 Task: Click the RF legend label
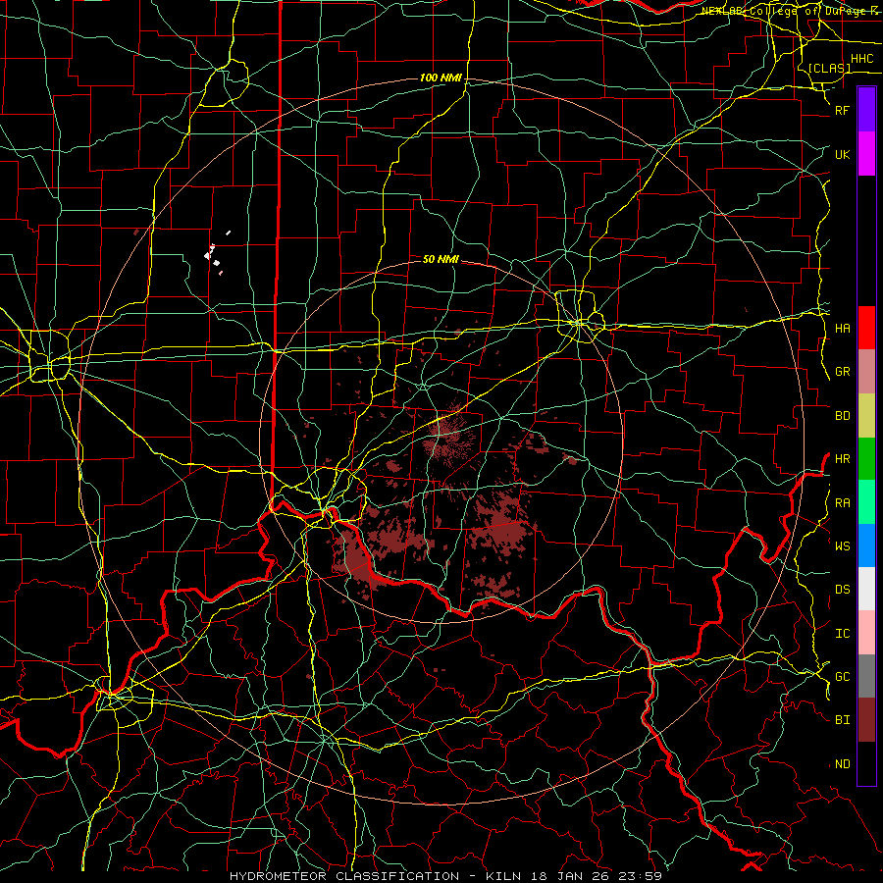pyautogui.click(x=843, y=110)
